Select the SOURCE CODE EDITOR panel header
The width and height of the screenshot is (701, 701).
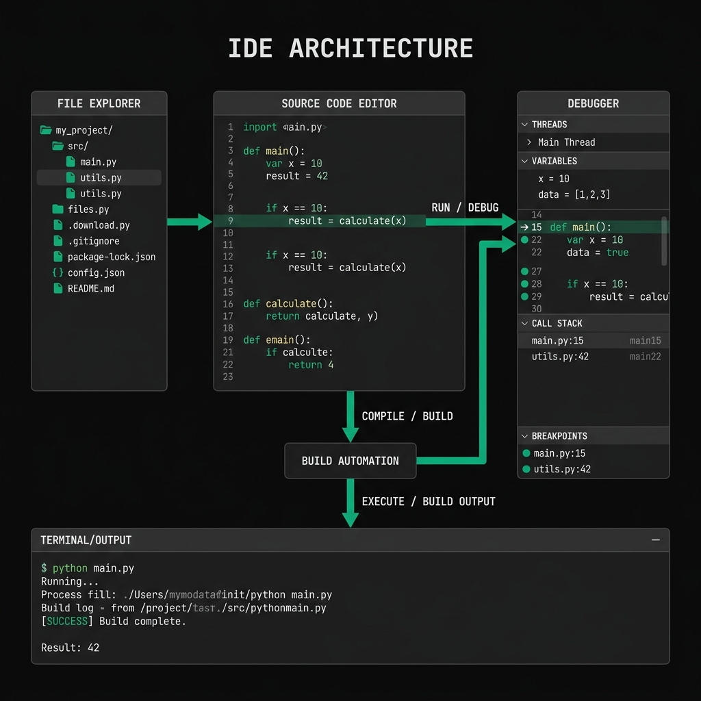pyautogui.click(x=340, y=103)
